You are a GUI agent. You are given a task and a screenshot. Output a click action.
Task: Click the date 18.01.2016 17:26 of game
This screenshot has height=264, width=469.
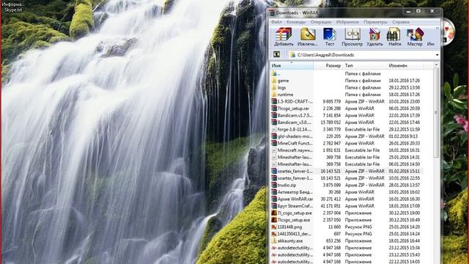[404, 81]
